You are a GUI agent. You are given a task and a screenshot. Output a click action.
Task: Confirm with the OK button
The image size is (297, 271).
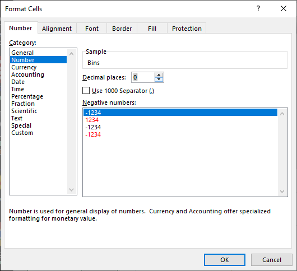225,260
